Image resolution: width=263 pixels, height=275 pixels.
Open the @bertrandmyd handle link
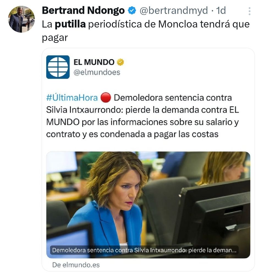tap(174, 10)
